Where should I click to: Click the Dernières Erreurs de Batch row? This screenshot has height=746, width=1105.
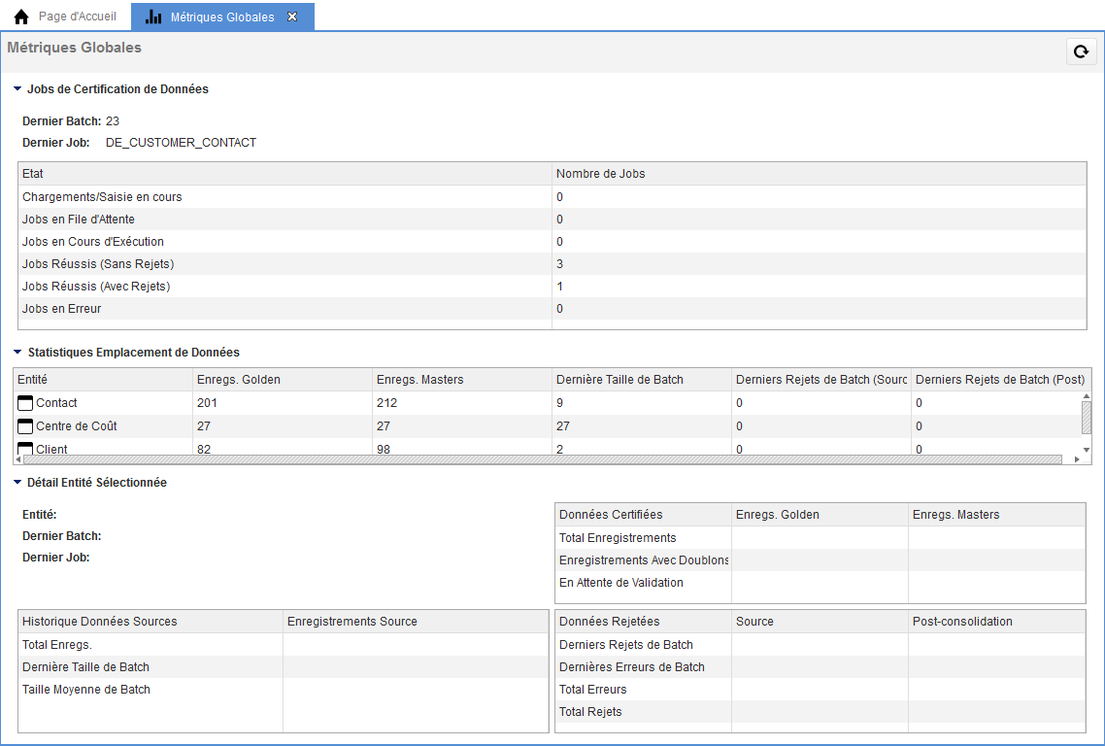(820, 667)
